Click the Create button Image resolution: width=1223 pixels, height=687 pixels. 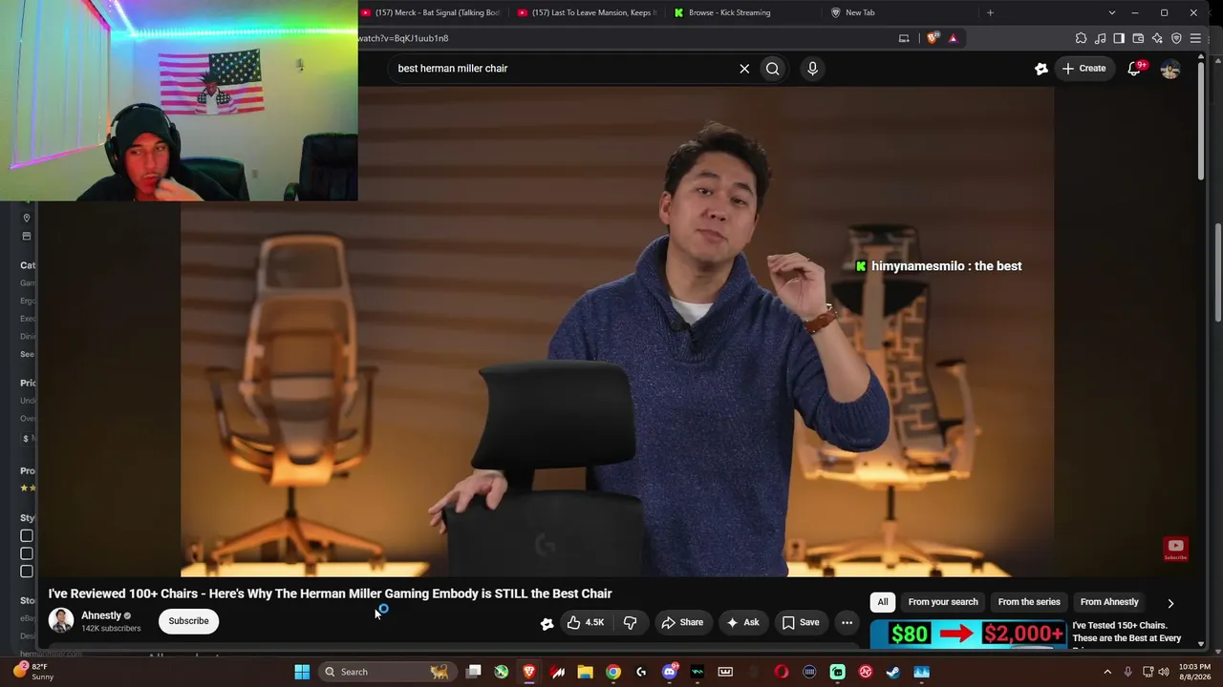1084,69
